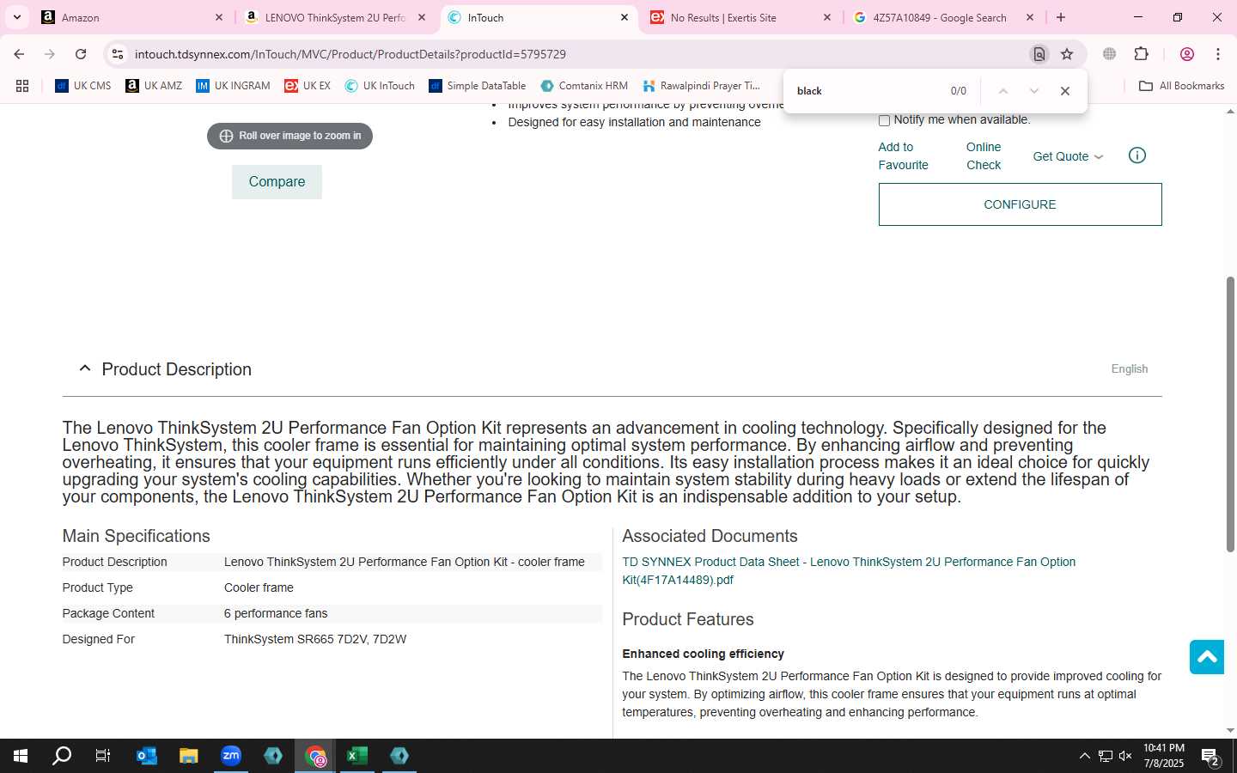Click the address bar URL
Screen dimensions: 1237x773
coord(350,54)
